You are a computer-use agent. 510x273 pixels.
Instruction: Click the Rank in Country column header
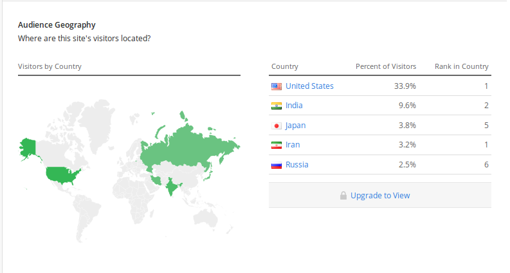point(462,66)
